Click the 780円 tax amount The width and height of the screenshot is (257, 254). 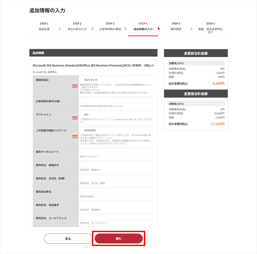point(221,77)
